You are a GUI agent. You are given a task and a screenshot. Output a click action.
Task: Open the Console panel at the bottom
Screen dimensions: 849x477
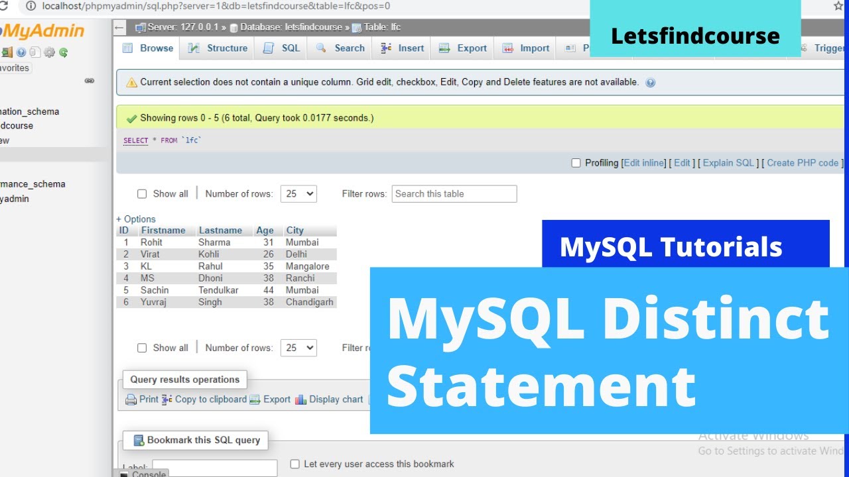pyautogui.click(x=142, y=474)
